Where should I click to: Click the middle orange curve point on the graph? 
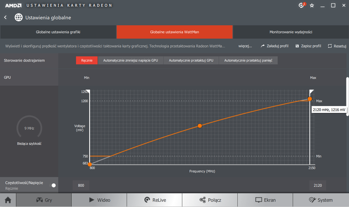[200, 126]
